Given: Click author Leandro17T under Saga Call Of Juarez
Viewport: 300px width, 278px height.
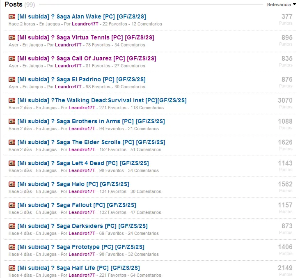Looking at the screenshot, I should [x=68, y=66].
